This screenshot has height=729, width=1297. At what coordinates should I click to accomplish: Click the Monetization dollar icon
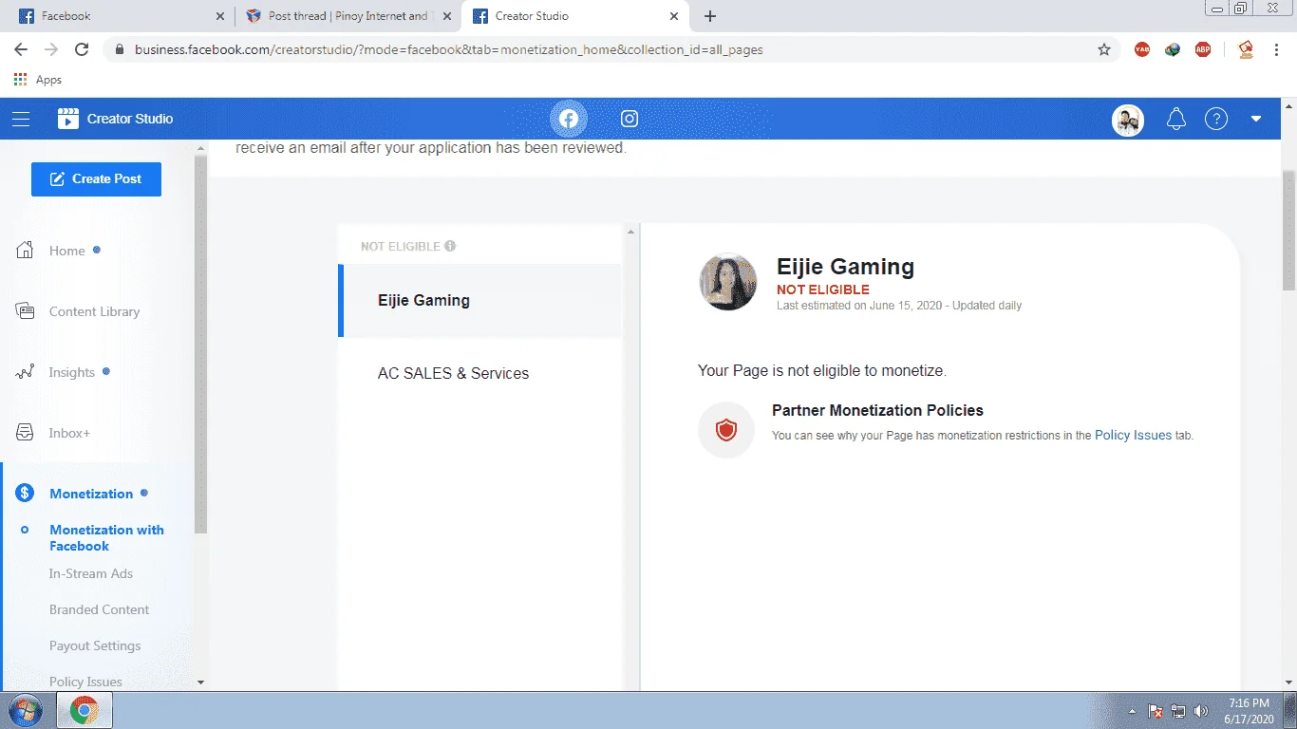(25, 494)
